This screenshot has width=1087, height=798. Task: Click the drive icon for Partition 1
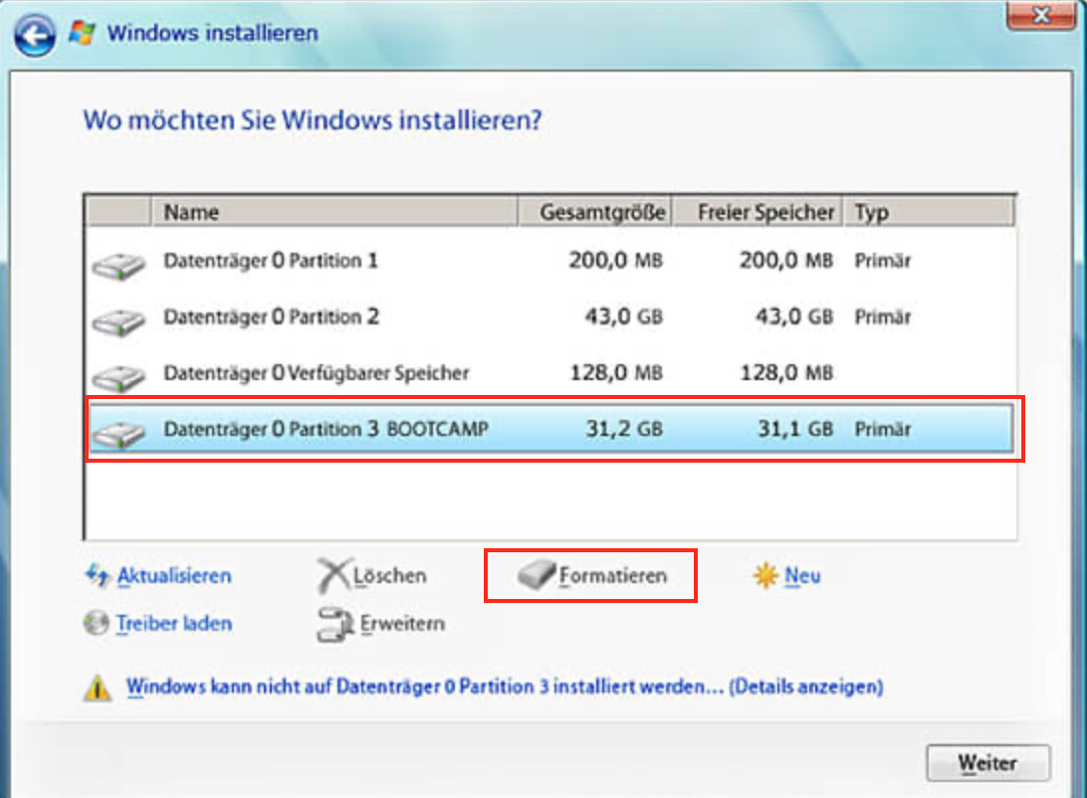(x=118, y=265)
